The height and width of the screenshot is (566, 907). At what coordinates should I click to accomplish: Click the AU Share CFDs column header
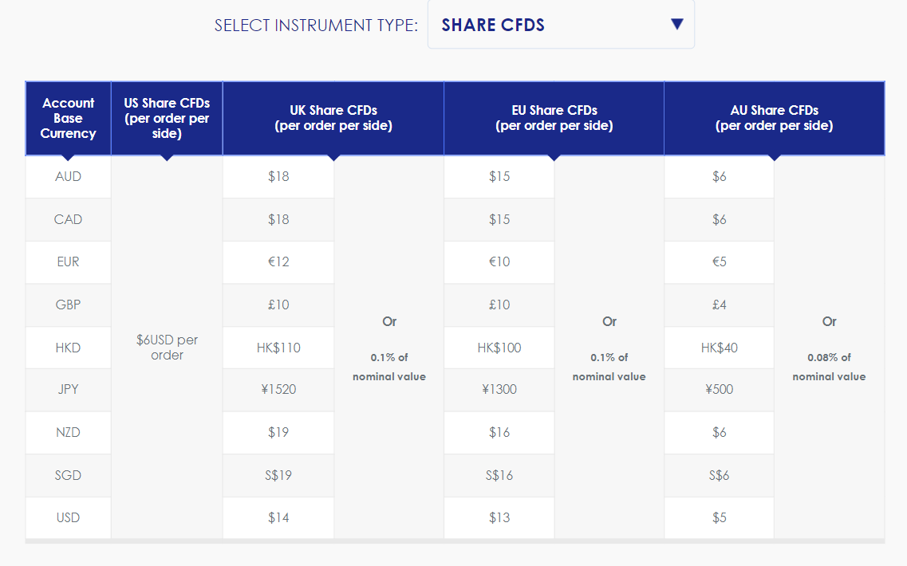coord(774,118)
